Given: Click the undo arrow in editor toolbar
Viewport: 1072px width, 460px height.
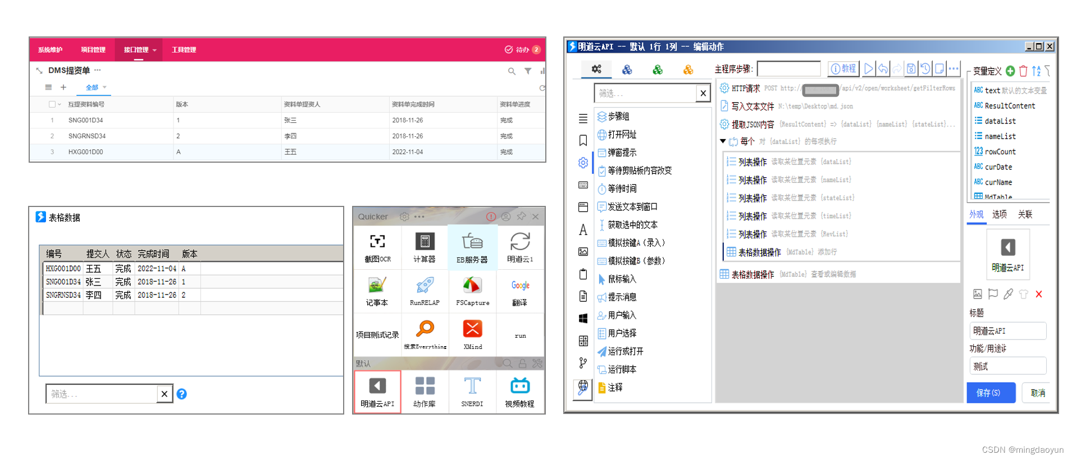Looking at the screenshot, I should pyautogui.click(x=883, y=69).
